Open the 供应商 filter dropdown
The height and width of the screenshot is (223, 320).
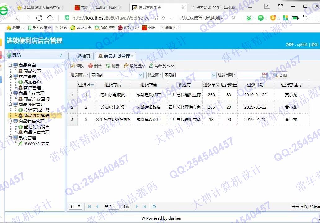coord(213,75)
